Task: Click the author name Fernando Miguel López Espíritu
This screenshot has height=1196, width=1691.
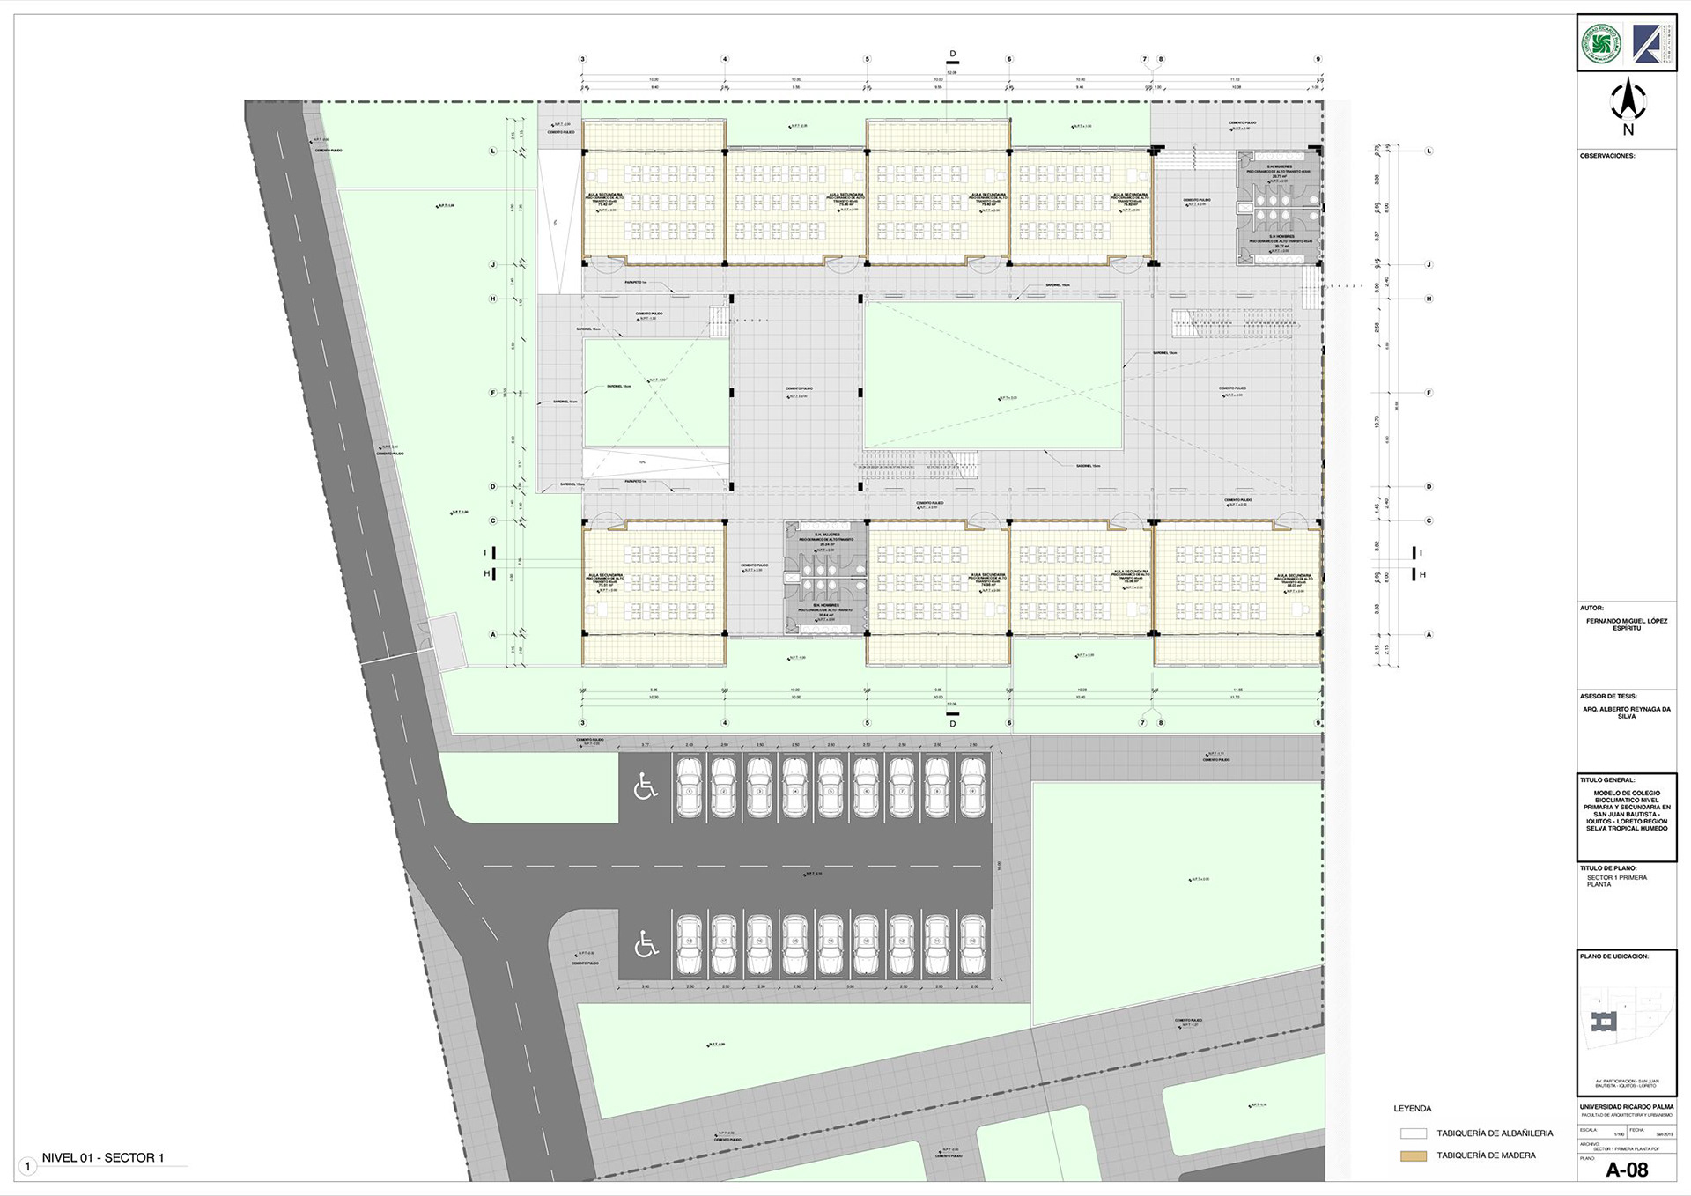Action: tap(1626, 624)
